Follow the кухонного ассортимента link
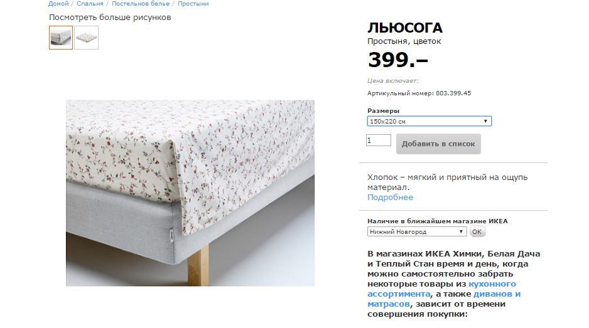 (442, 289)
